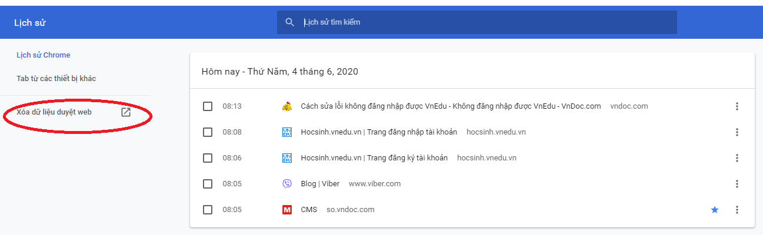Open more actions menu for the 08:08 entry
763x235 pixels.
click(737, 132)
